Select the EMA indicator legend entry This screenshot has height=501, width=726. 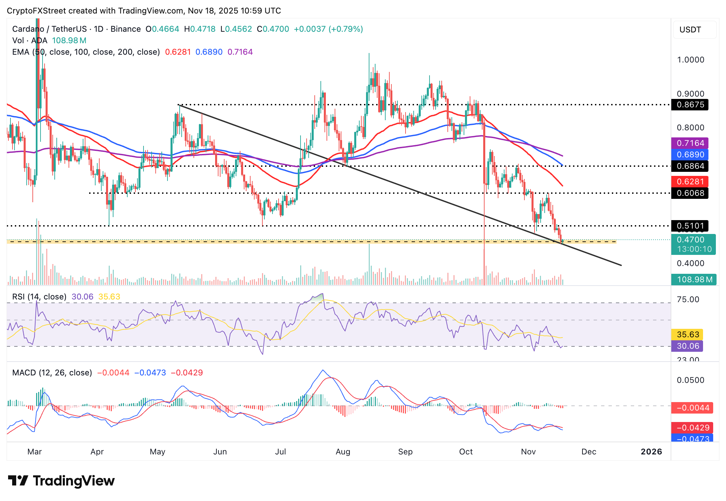tap(84, 52)
